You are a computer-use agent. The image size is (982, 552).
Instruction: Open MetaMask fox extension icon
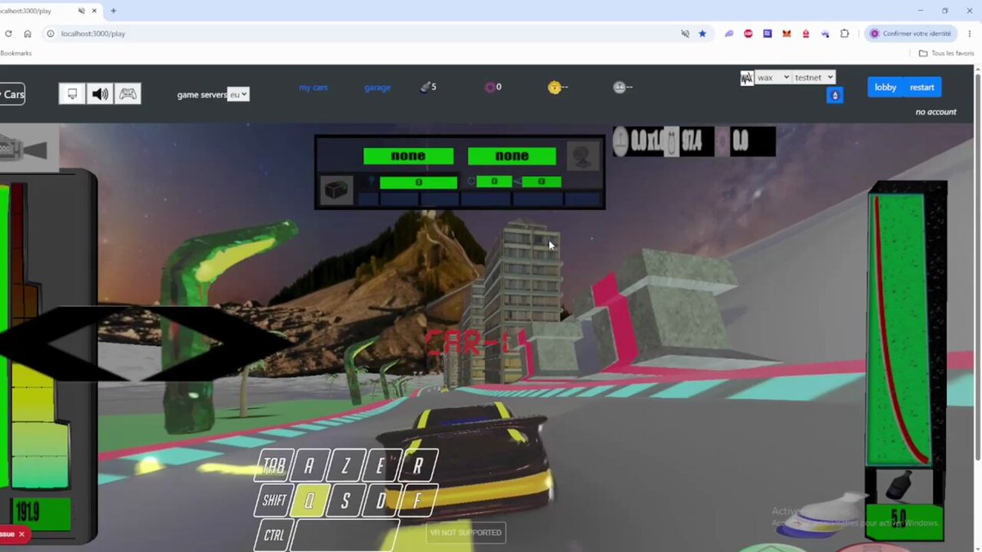(786, 34)
